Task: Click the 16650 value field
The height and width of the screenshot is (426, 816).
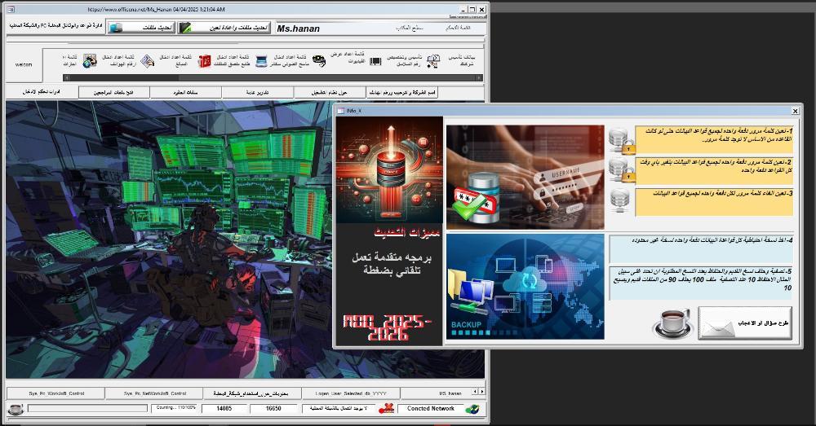Action: tap(273, 409)
